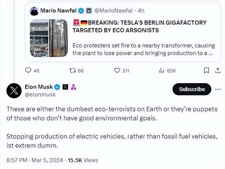This screenshot has height=169, width=225.
Task: Open the three-dot more options menu
Action: coord(218,89)
